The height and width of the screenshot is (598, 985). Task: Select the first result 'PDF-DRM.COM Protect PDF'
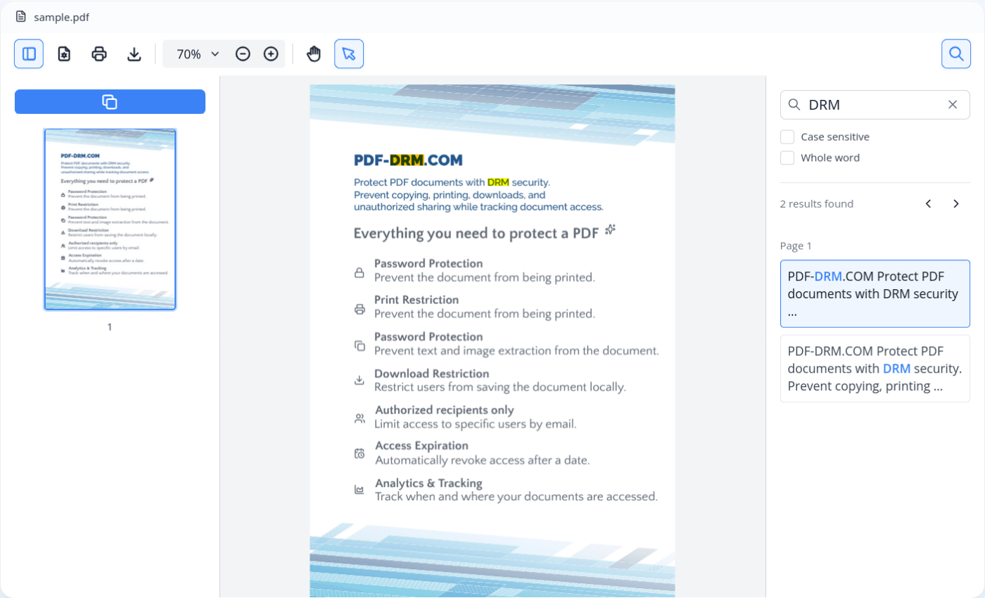point(875,294)
